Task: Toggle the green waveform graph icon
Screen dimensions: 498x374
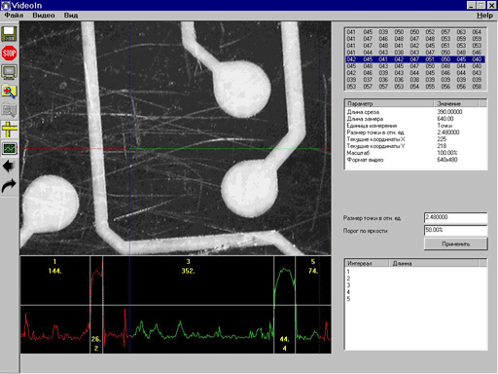Action: coord(9,148)
